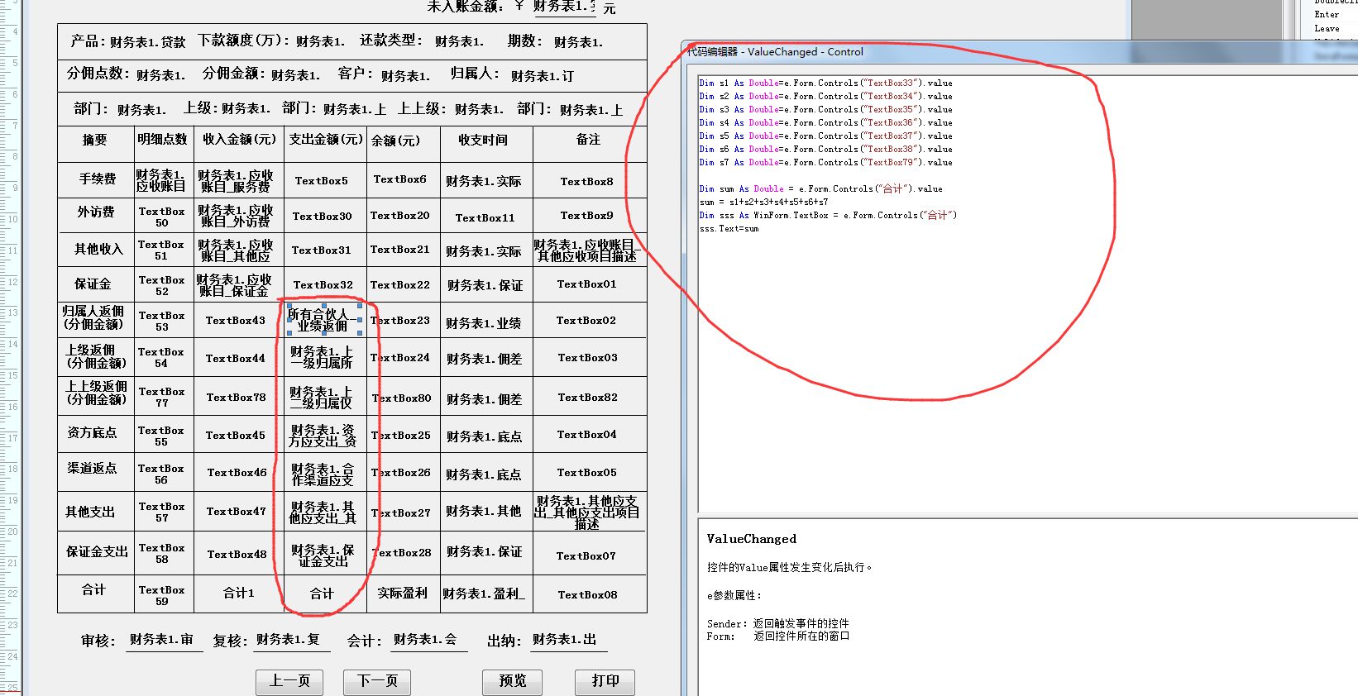Select the TextBox5 field in 手续费 row
The image size is (1358, 696).
[x=322, y=181]
